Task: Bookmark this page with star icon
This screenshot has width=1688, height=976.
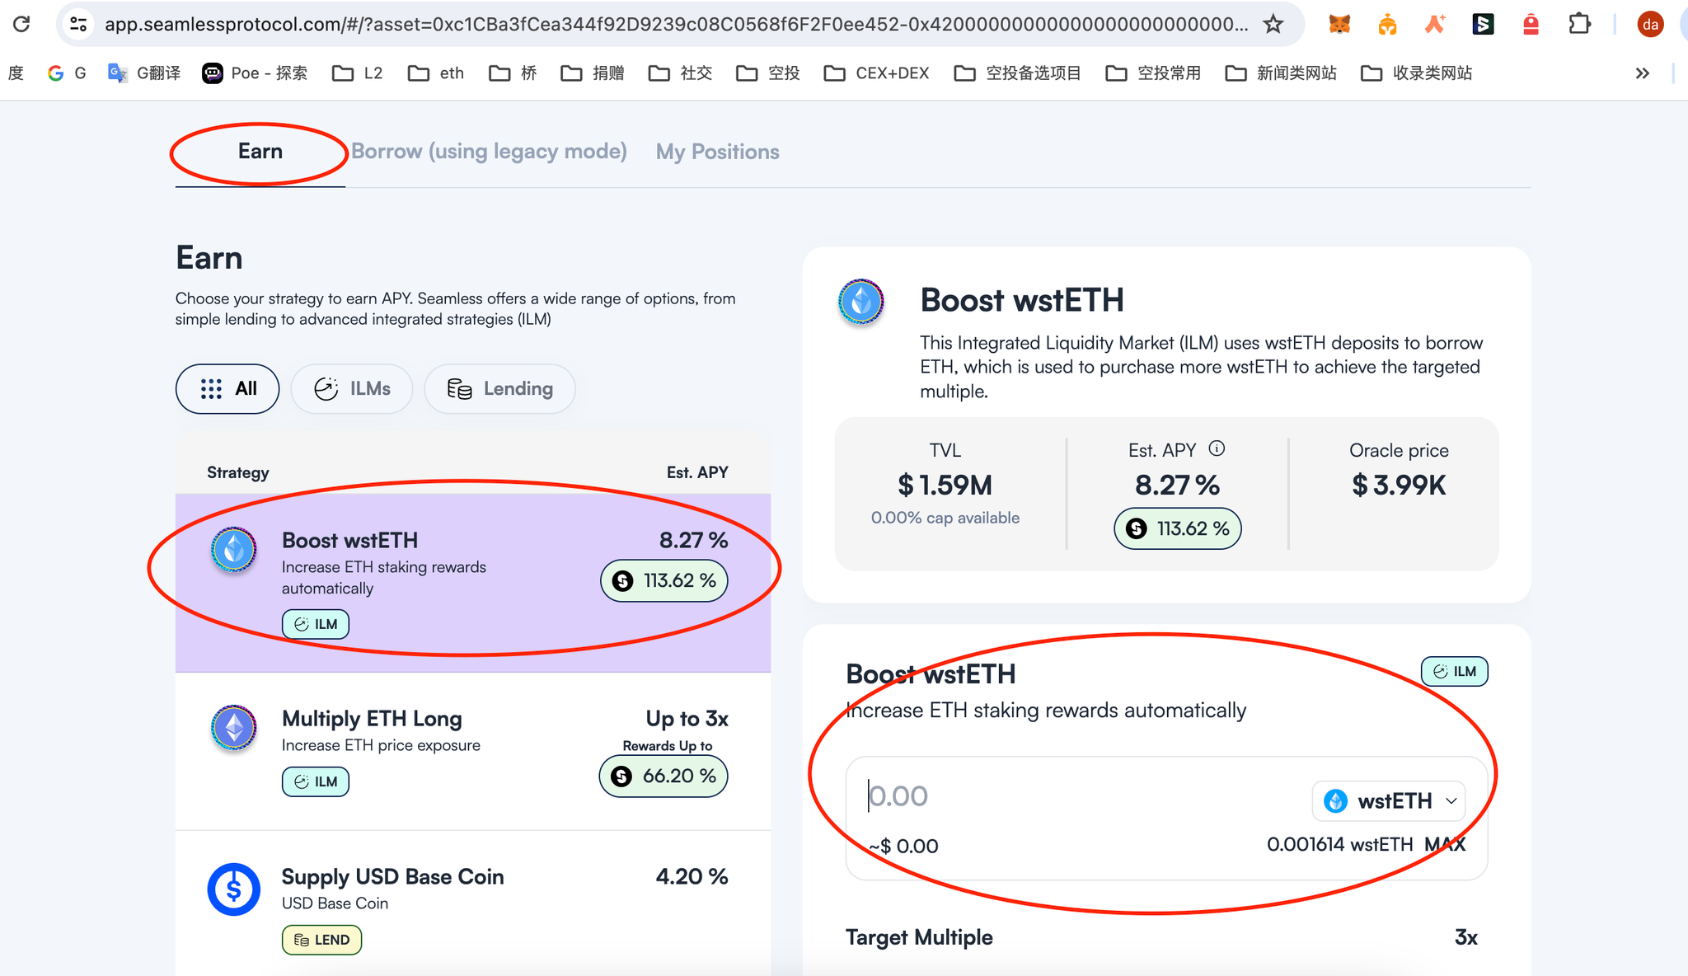Action: (1273, 24)
